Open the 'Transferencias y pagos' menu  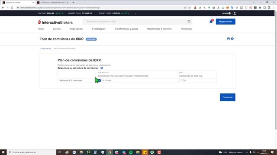pyautogui.click(x=126, y=29)
